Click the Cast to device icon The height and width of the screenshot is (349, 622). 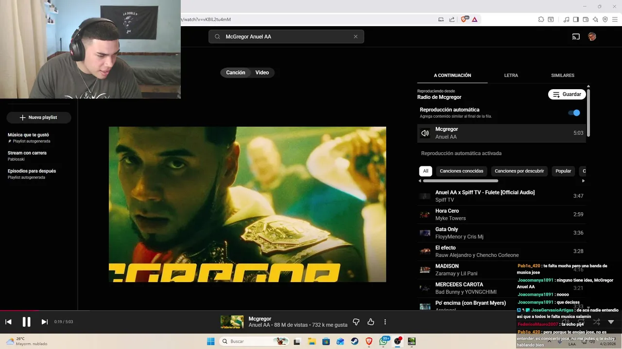coord(576,36)
